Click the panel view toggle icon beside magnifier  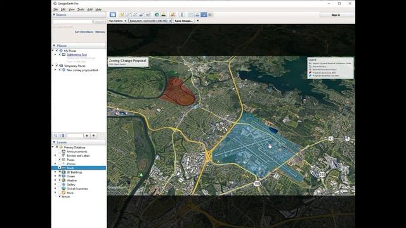[x=62, y=136]
